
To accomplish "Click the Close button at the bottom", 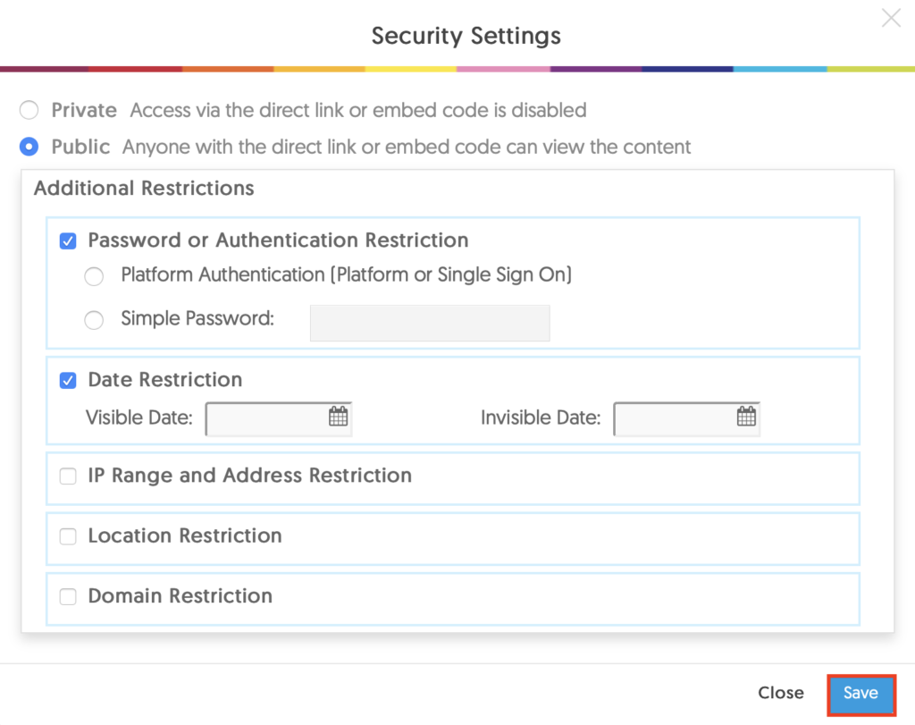I will [x=781, y=693].
